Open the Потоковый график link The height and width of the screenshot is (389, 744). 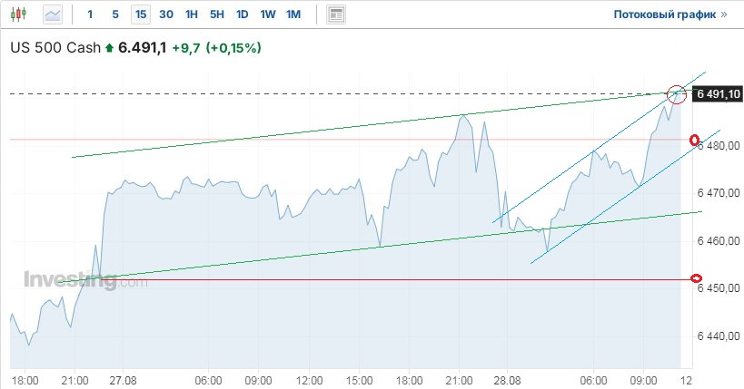pos(670,15)
